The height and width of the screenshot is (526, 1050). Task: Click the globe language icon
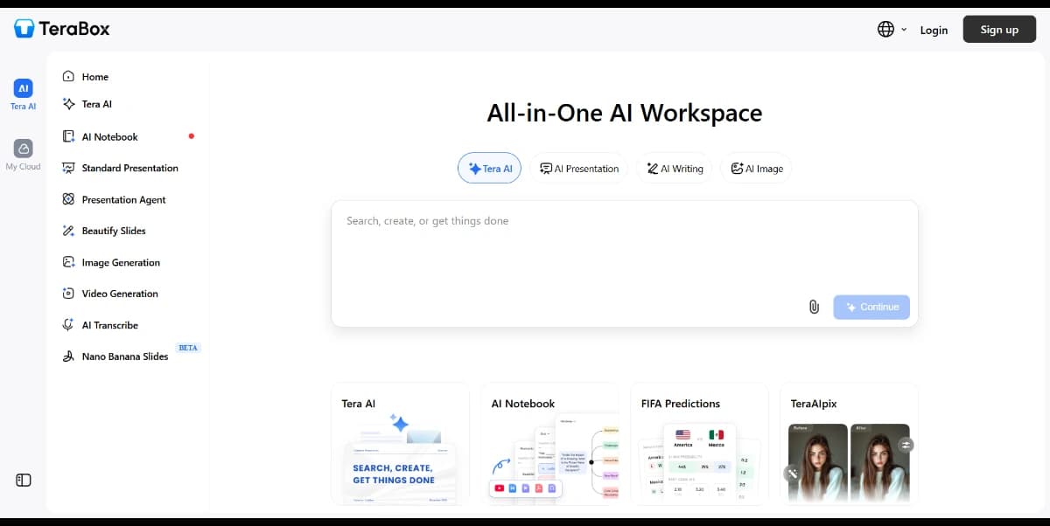pyautogui.click(x=885, y=29)
